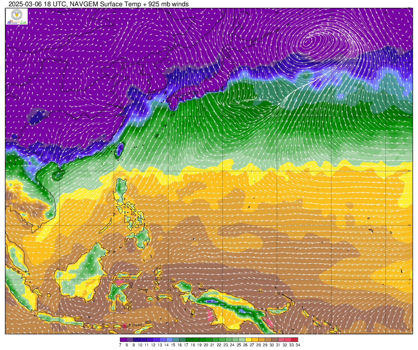418x350 pixels.
Task: Click the legend label '19'
Action: [x=199, y=345]
